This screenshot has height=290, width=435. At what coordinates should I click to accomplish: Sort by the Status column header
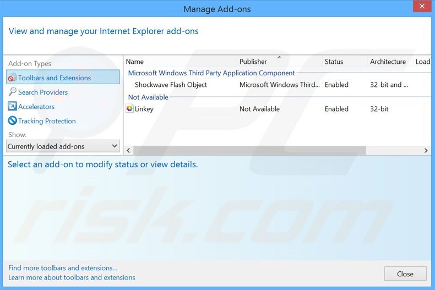click(x=334, y=62)
